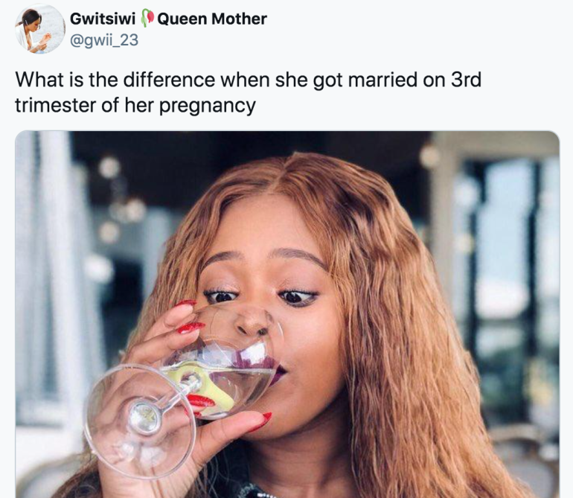Click the line 'trimester of her pregnancy'
Image resolution: width=573 pixels, height=498 pixels.
click(135, 105)
